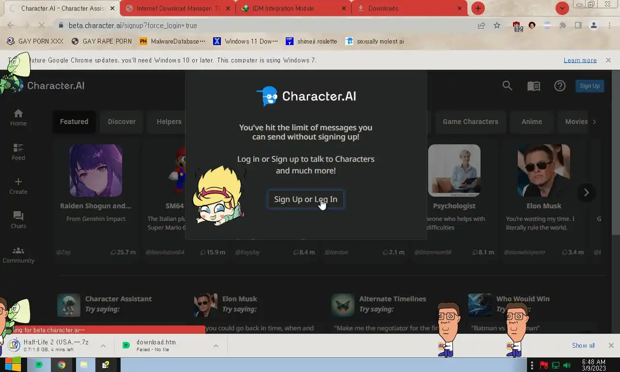Screen dimensions: 620x372
Task: Open Chrome's tab search dropdown
Action: pyautogui.click(x=562, y=8)
